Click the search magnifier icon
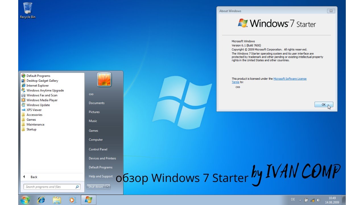Viewport: 364px width, 205px height. coord(77,187)
